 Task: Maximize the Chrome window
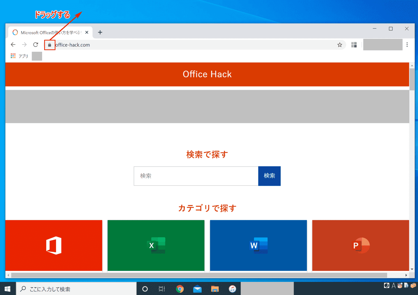tap(391, 29)
